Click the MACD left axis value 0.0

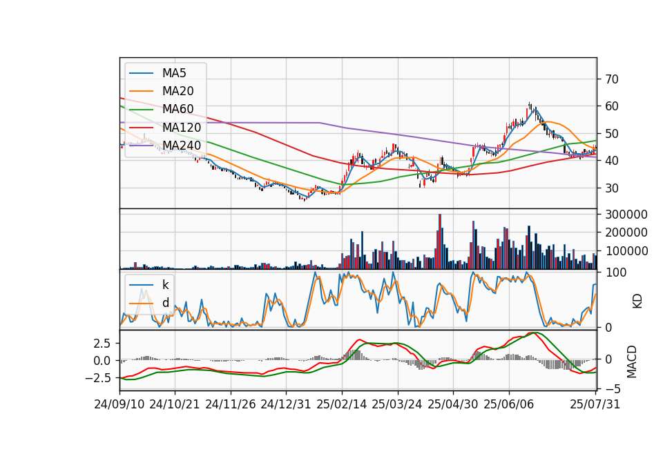point(102,361)
